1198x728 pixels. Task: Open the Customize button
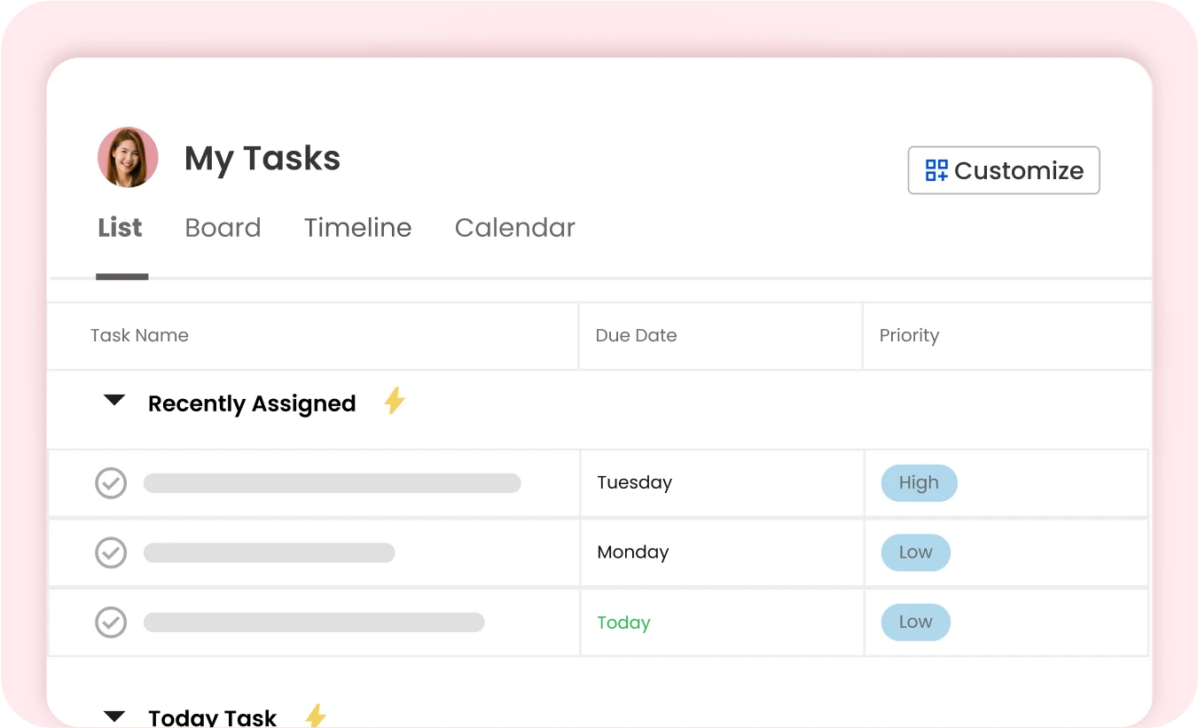pyautogui.click(x=1003, y=170)
